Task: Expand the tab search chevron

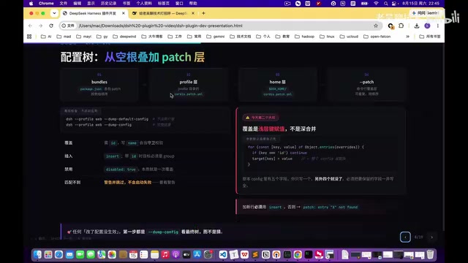Action: click(x=54, y=13)
